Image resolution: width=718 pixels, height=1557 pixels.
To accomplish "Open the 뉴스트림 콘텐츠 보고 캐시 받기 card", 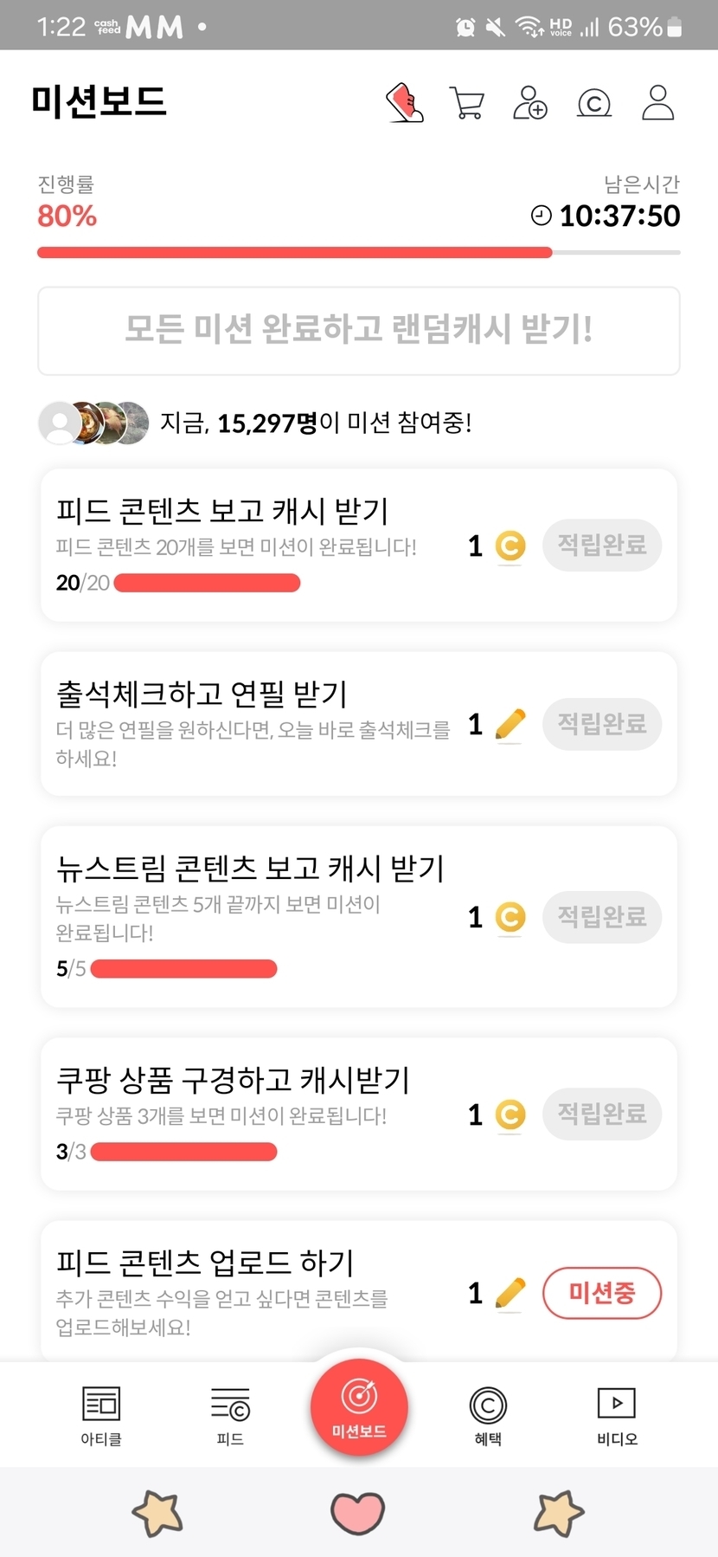I will (x=260, y=915).
